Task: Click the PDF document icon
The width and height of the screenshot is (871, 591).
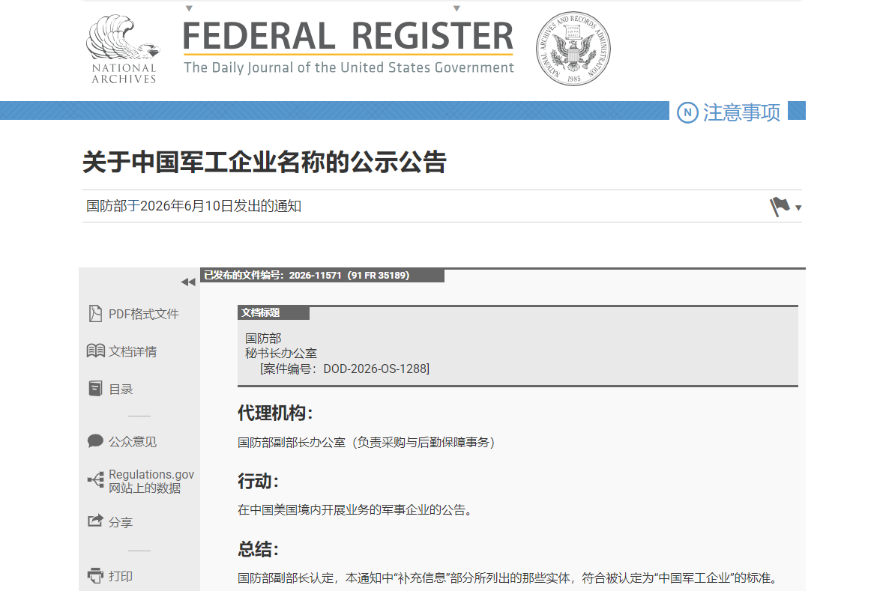Action: click(x=95, y=314)
